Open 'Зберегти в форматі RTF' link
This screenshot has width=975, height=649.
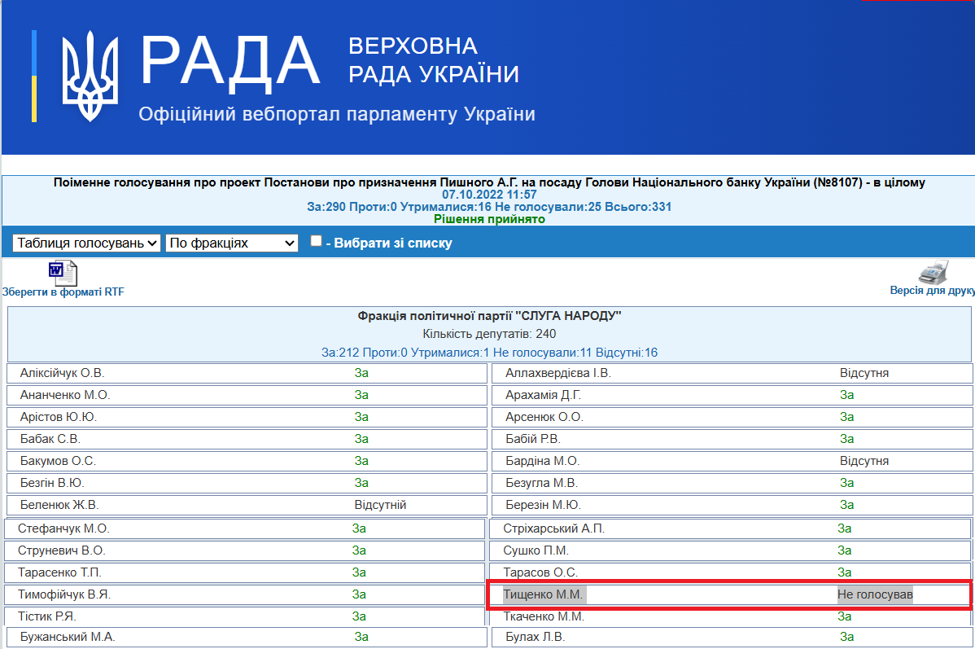(63, 292)
